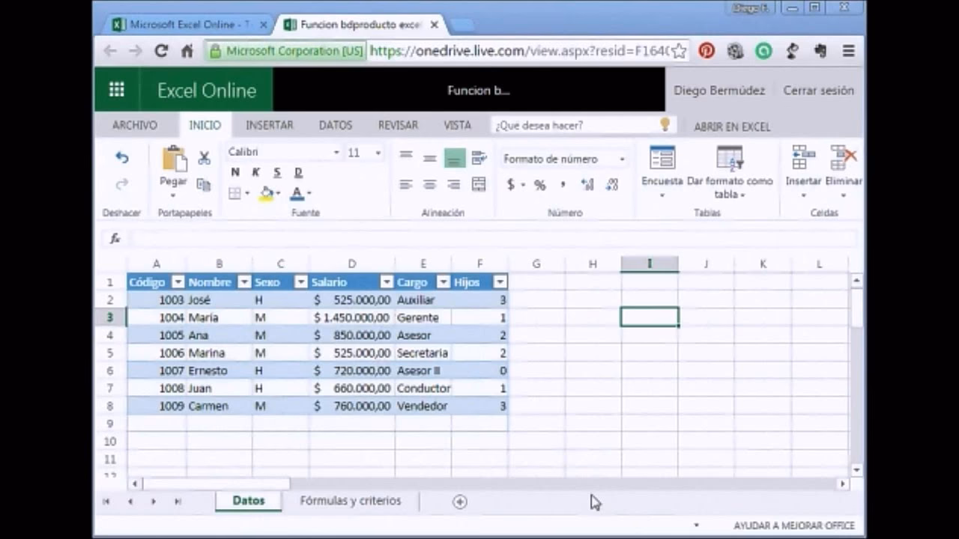Image resolution: width=959 pixels, height=539 pixels.
Task: Toggle wrap text in the cell
Action: click(479, 157)
